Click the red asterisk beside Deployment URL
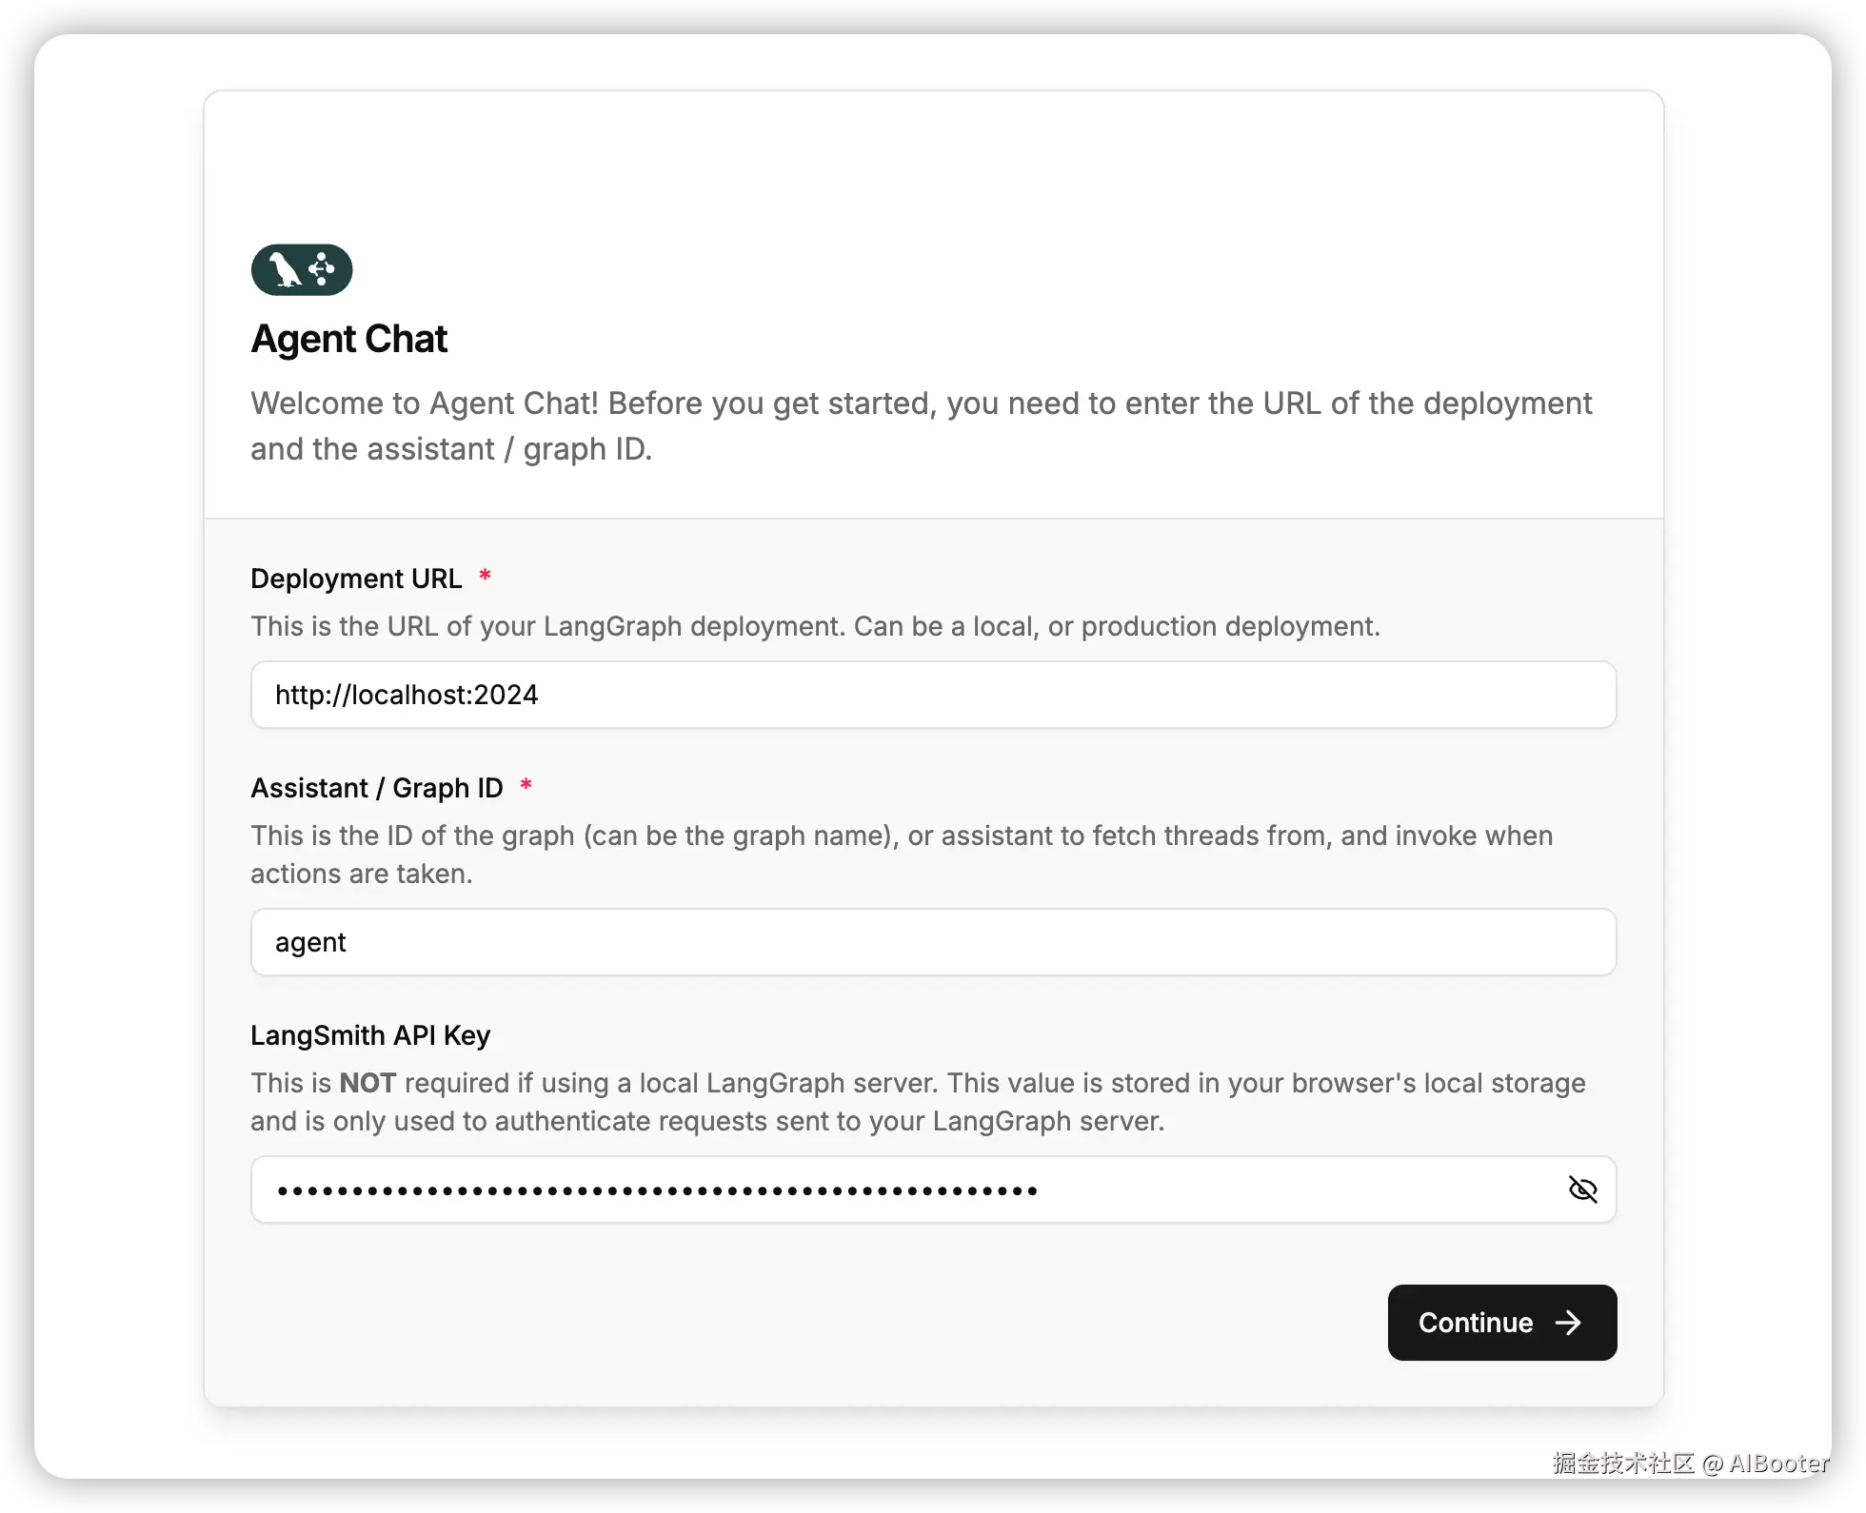 pos(485,576)
